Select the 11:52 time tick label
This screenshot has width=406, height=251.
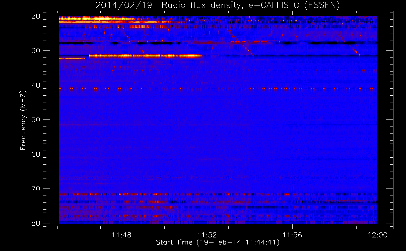207,235
